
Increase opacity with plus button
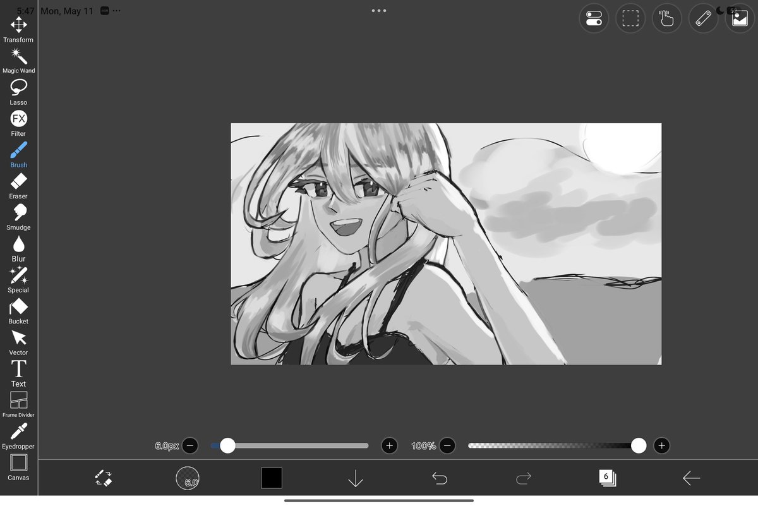point(661,445)
